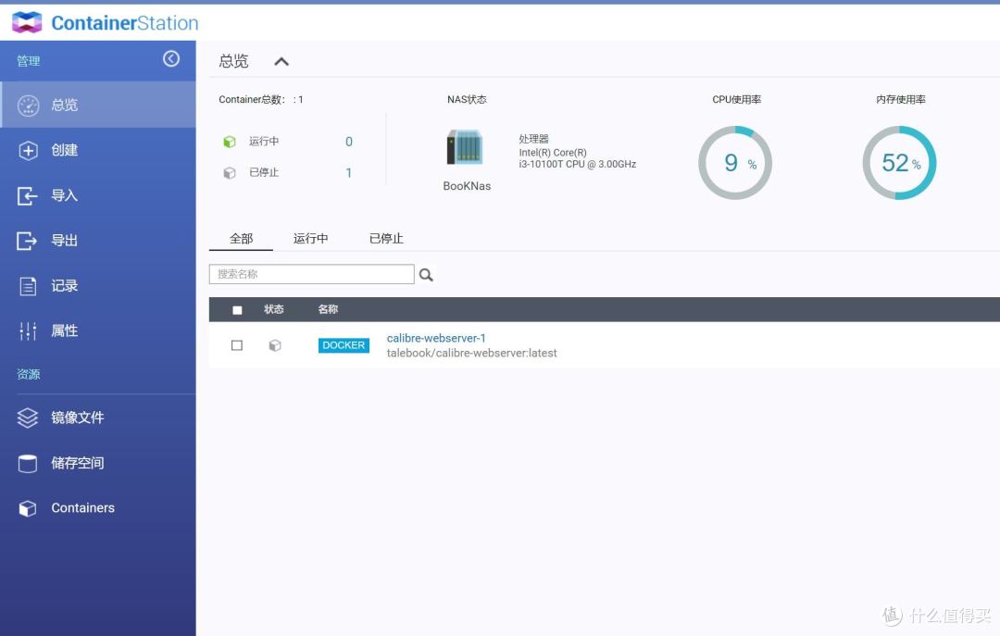Open 导入 in the sidebar
The image size is (1000, 636).
coord(97,196)
